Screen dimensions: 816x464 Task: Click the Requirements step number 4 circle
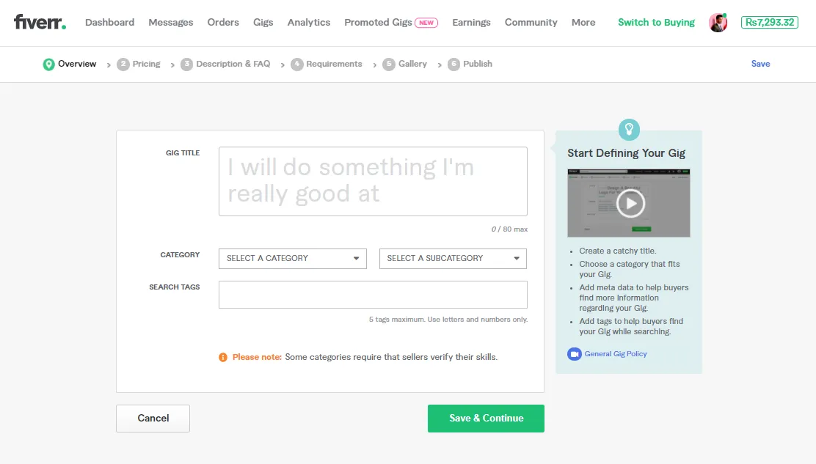point(296,65)
